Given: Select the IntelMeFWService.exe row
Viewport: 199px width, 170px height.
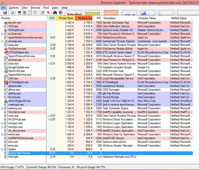Looking at the screenshot, I should point(97,138).
